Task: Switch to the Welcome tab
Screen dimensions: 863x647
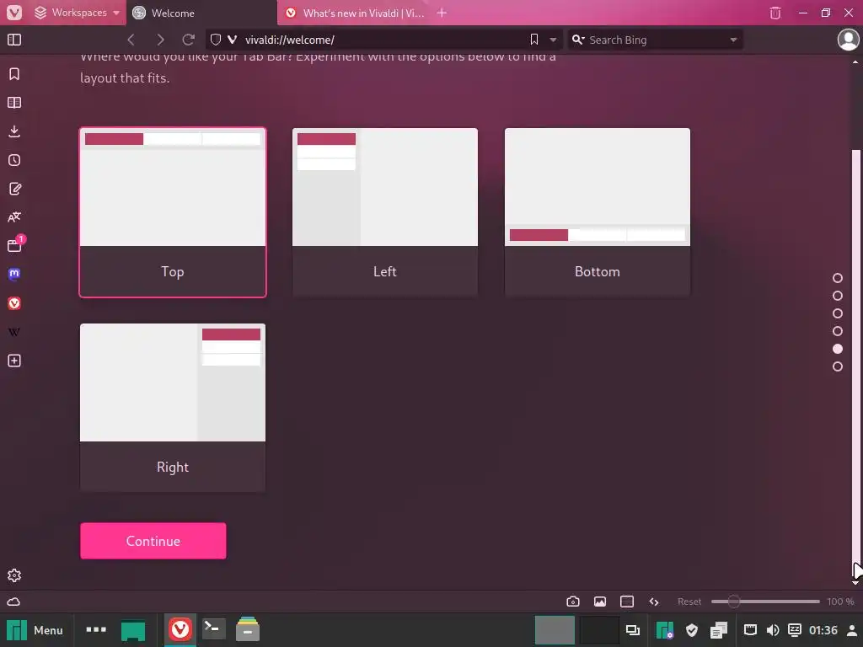Action: tap(201, 13)
